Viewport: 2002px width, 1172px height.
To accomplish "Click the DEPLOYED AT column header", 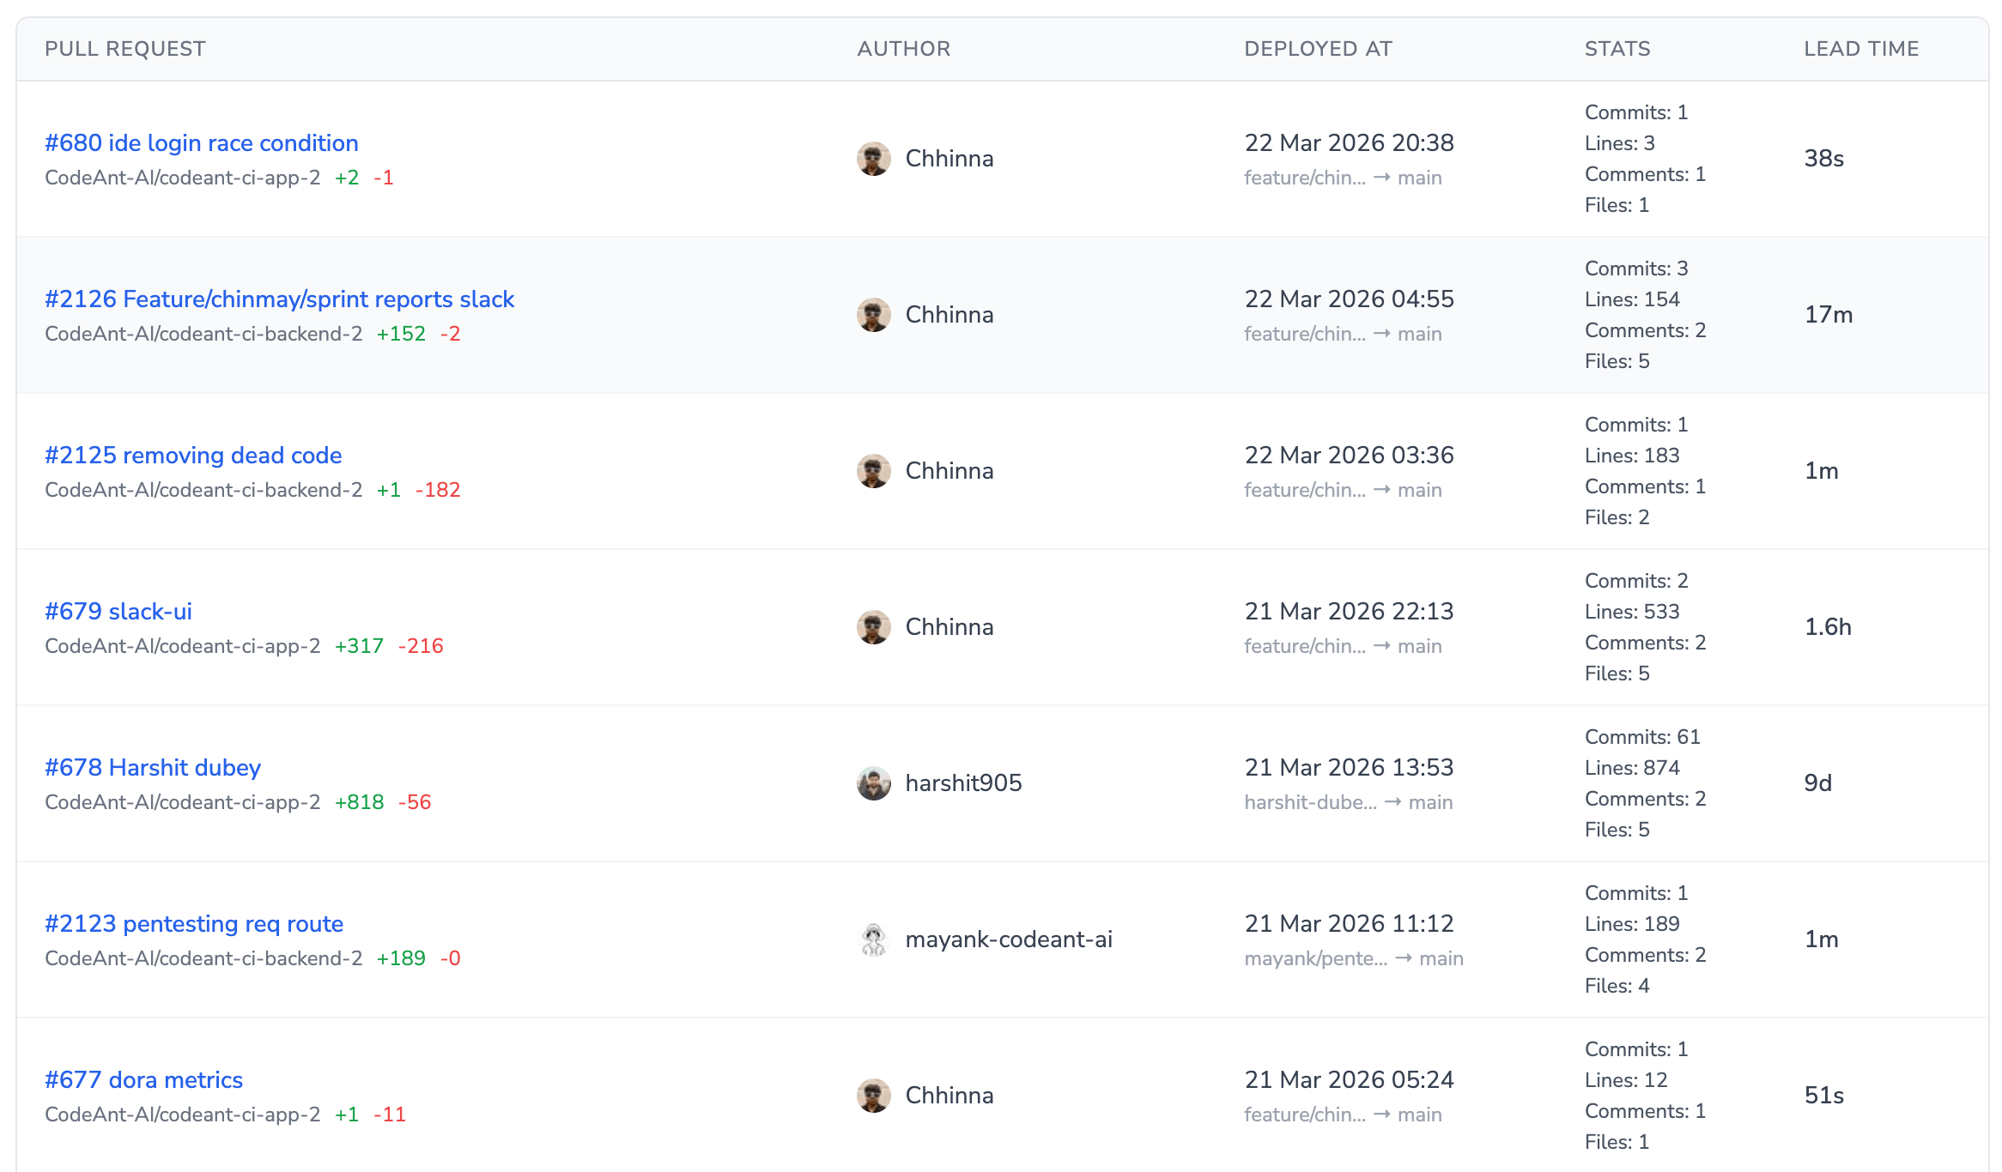I will coord(1319,49).
